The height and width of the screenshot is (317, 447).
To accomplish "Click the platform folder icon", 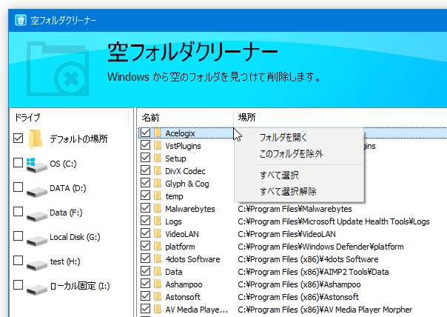I will tap(158, 246).
